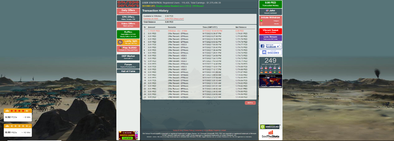Viewport: 394px width, 141px height.
Task: Open the Contact footer link
Action: tap(223, 131)
